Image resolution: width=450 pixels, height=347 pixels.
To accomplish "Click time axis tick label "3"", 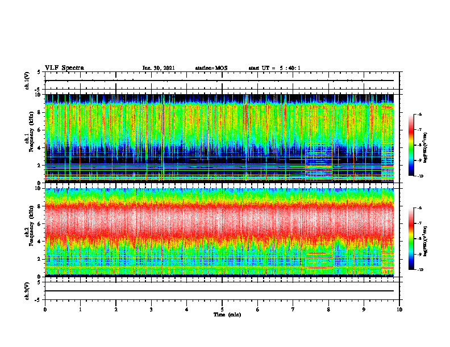I will point(151,309).
